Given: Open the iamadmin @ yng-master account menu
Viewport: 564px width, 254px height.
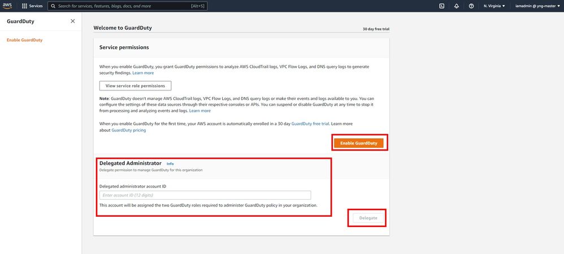Looking at the screenshot, I should pyautogui.click(x=537, y=6).
